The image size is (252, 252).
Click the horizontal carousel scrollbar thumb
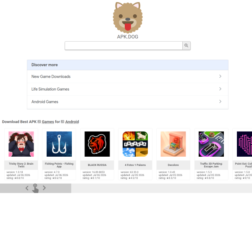pyautogui.click(x=36, y=188)
